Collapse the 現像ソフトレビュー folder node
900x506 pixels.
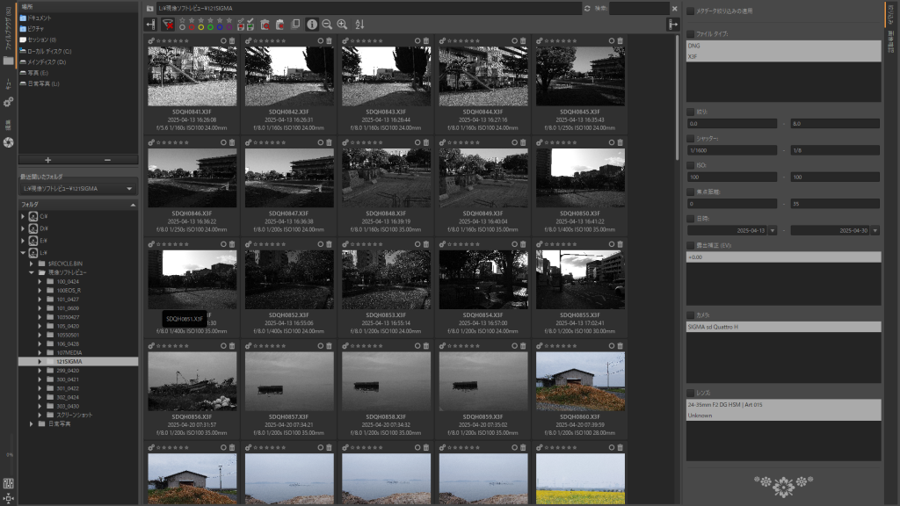pos(32,272)
